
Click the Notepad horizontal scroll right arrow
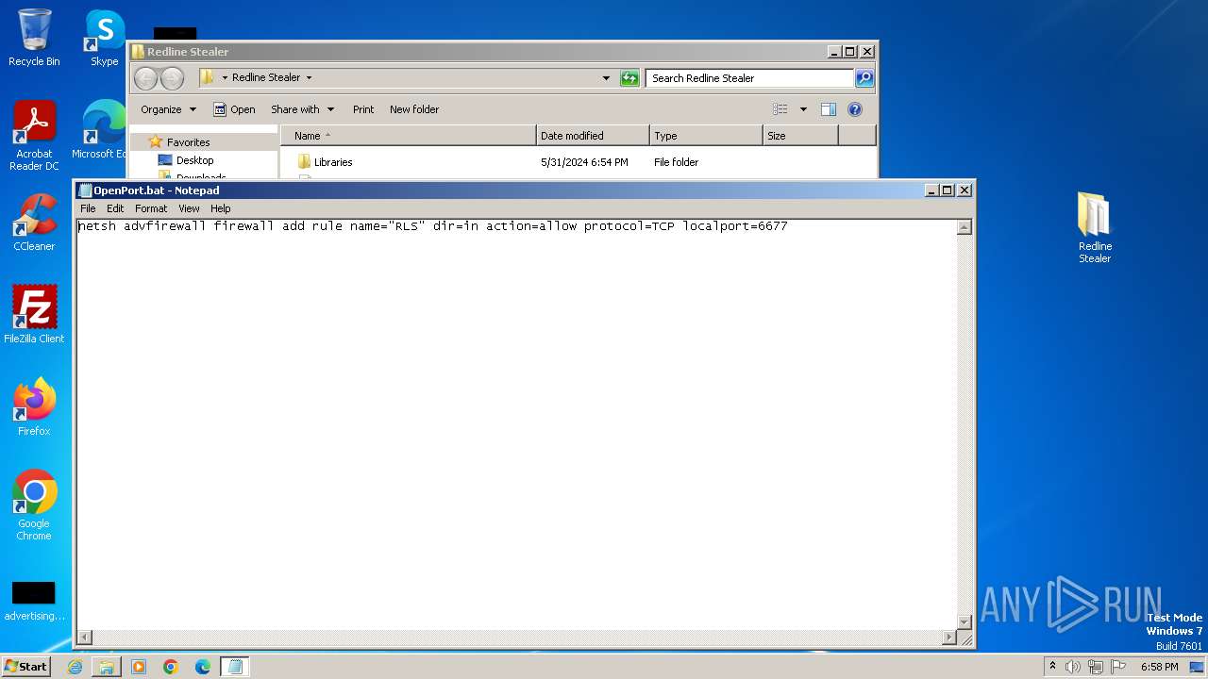(x=948, y=638)
